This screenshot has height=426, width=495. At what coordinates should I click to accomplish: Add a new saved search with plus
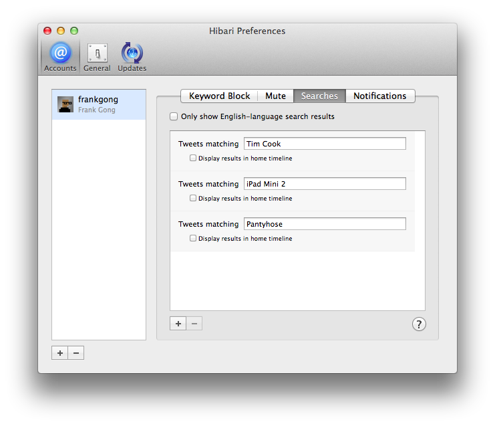tap(178, 324)
